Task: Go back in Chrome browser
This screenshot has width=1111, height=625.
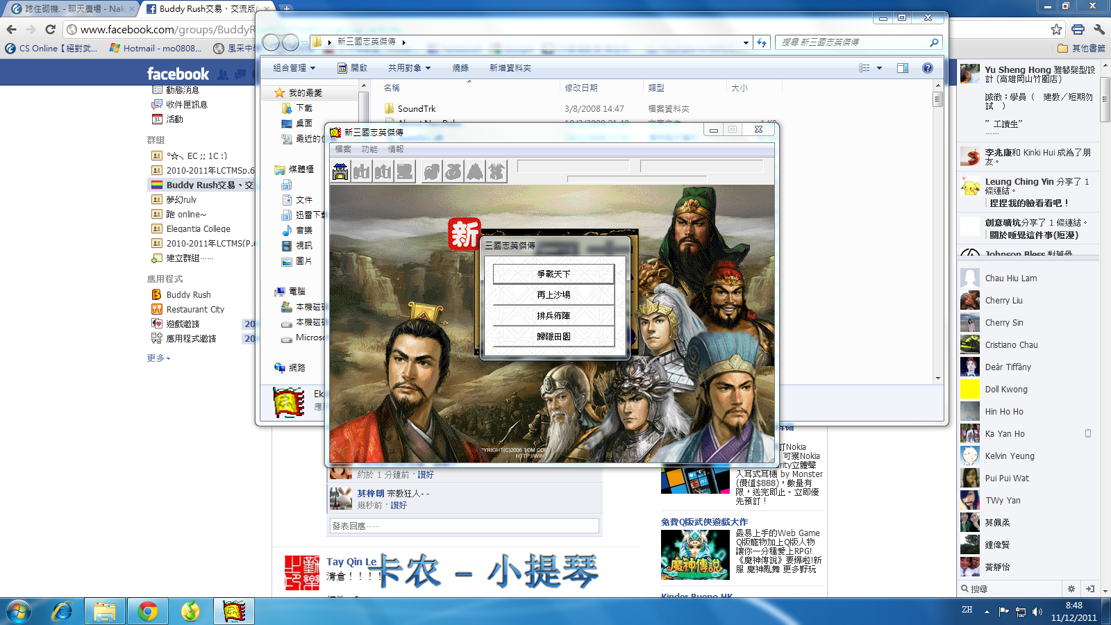Action: click(12, 29)
